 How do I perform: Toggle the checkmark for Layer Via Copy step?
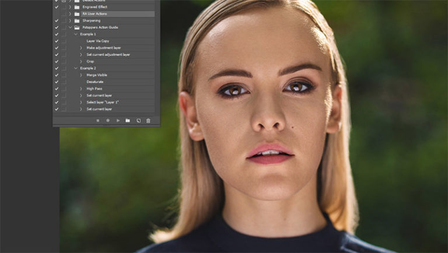tap(57, 41)
